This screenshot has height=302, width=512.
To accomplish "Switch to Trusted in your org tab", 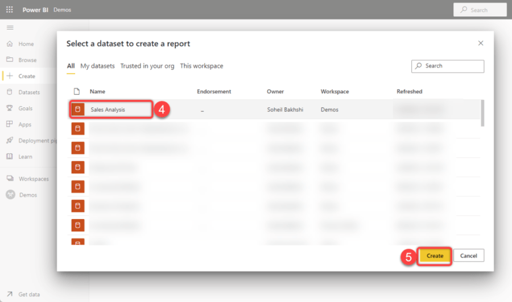I will [147, 66].
